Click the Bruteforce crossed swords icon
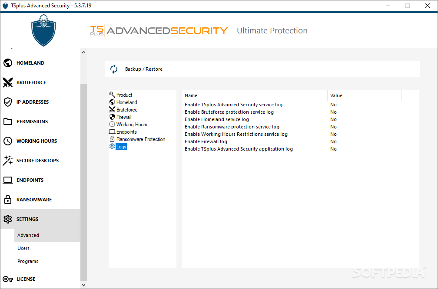This screenshot has height=289, width=438. (8, 82)
